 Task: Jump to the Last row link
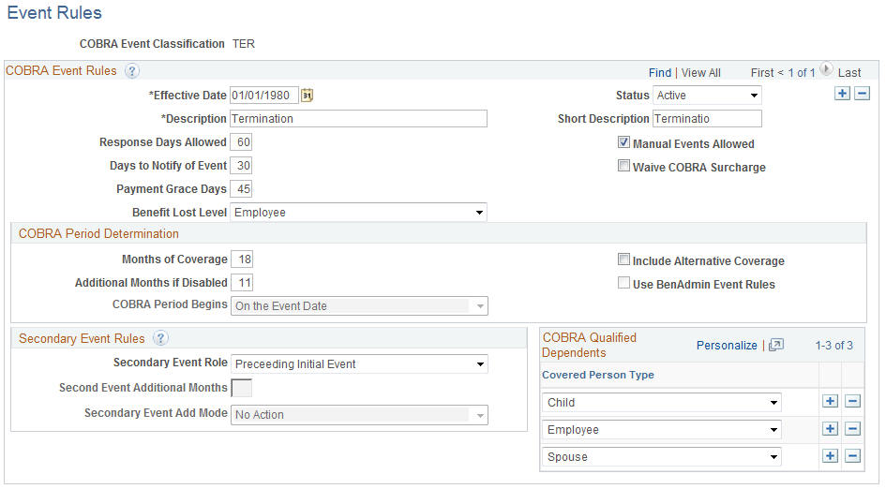tap(849, 73)
